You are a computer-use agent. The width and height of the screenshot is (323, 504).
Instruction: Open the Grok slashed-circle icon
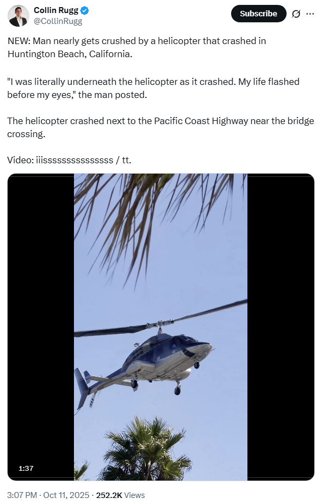(x=296, y=14)
